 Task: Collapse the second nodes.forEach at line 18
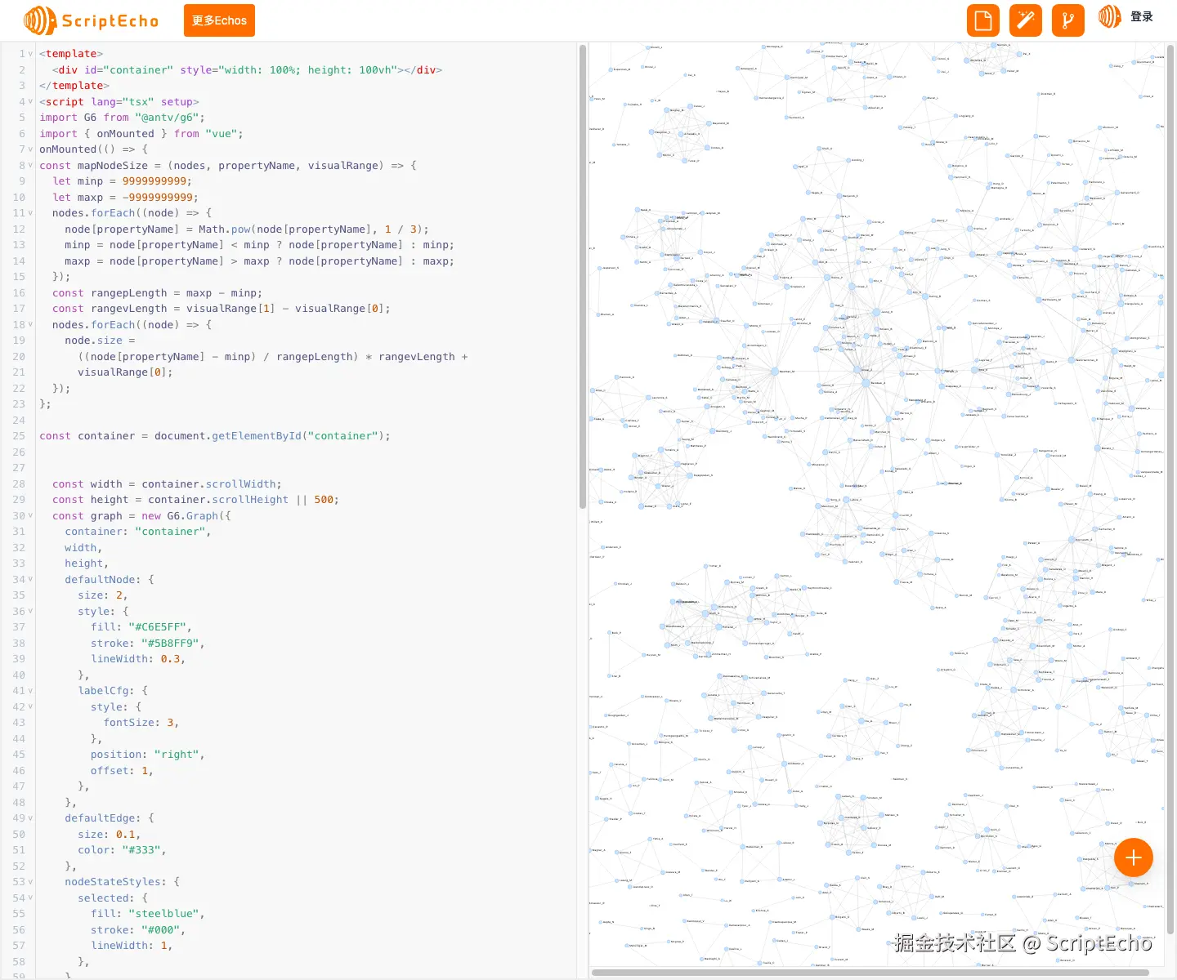click(31, 325)
